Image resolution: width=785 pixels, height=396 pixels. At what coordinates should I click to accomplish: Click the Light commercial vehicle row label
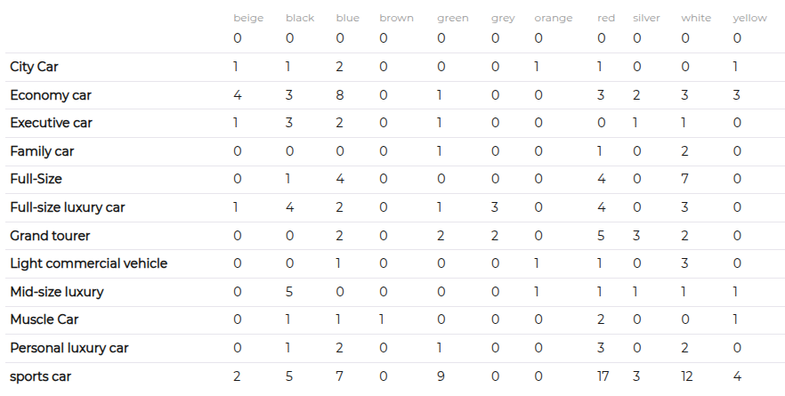click(x=89, y=263)
